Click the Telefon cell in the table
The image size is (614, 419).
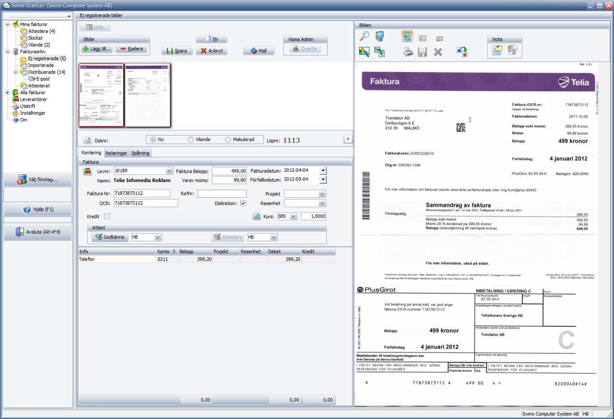[117, 259]
